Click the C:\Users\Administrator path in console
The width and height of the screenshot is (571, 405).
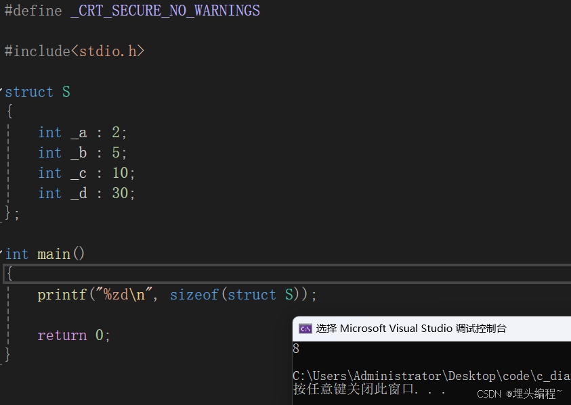click(x=431, y=375)
